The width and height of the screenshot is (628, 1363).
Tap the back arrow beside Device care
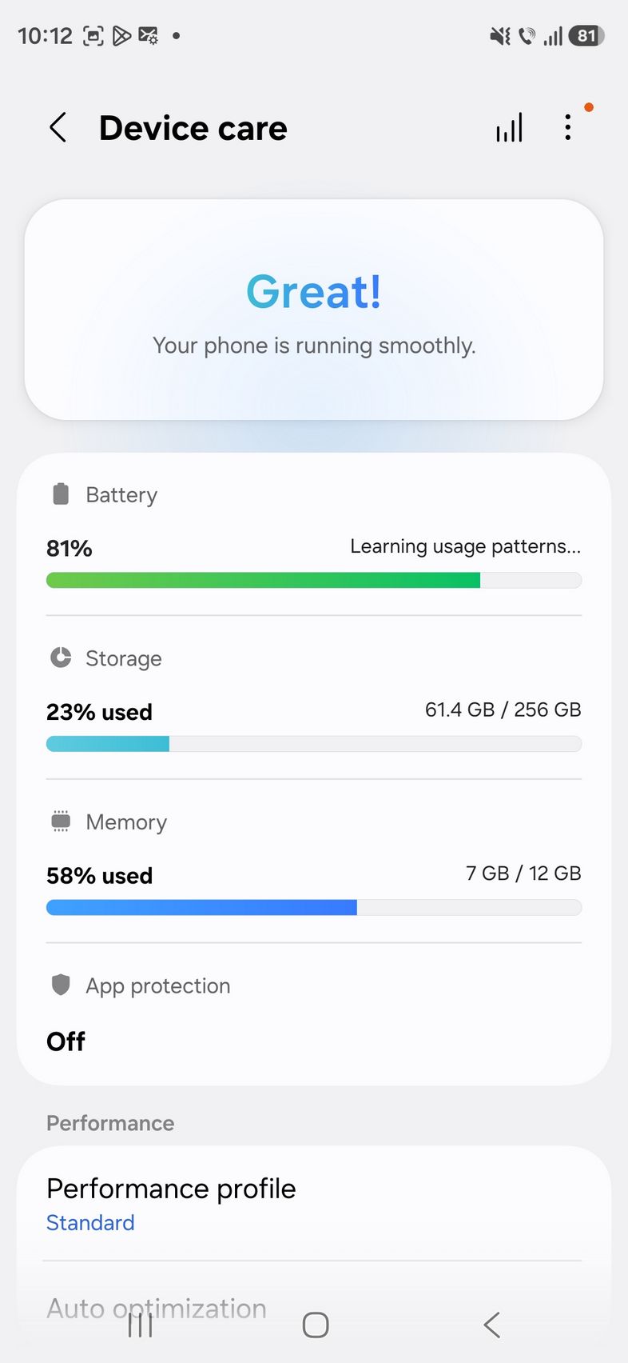click(58, 128)
